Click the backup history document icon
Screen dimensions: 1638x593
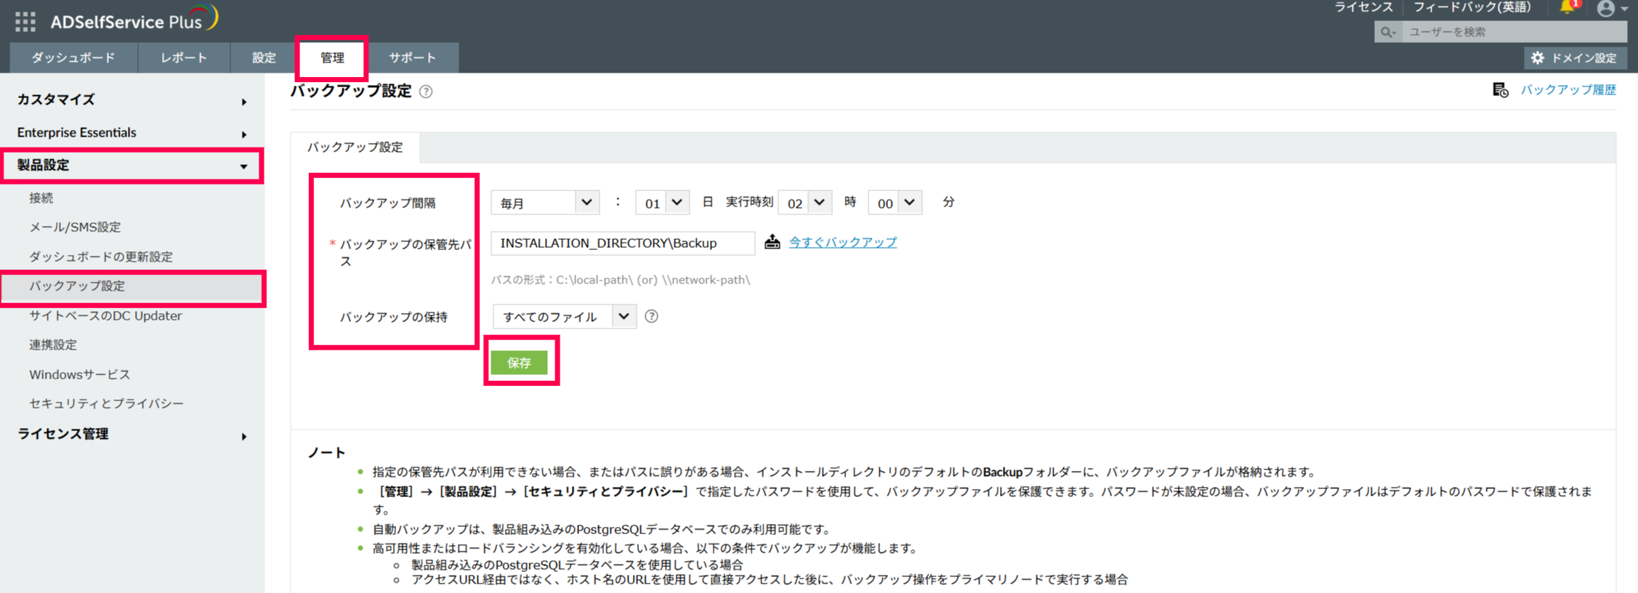(x=1500, y=90)
